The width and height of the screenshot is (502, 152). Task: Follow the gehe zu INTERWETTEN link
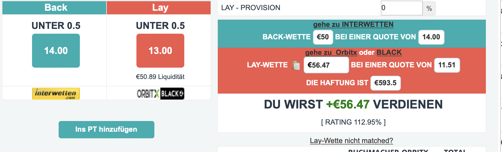tap(353, 24)
